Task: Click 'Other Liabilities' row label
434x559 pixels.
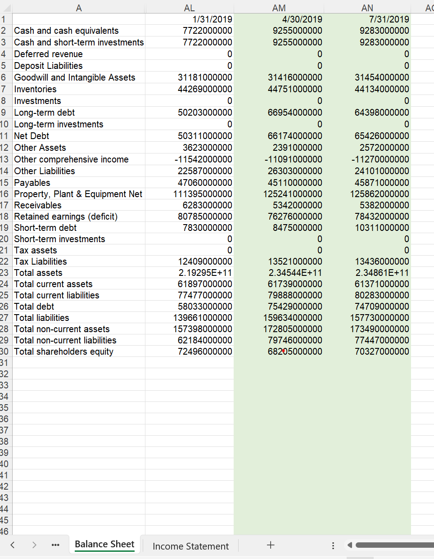Action: (x=44, y=171)
